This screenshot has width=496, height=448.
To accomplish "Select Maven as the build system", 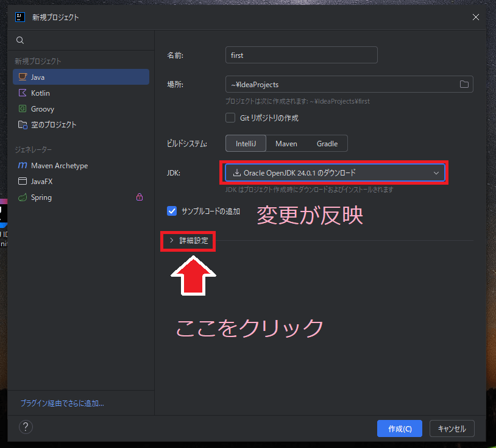I will click(286, 144).
